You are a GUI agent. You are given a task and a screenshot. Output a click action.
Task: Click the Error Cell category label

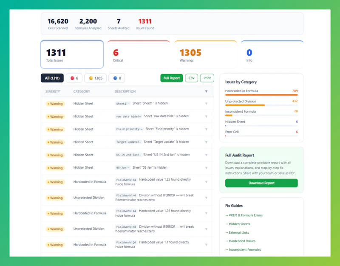pyautogui.click(x=232, y=132)
